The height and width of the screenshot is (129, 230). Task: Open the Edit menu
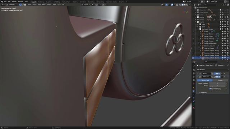9,1
